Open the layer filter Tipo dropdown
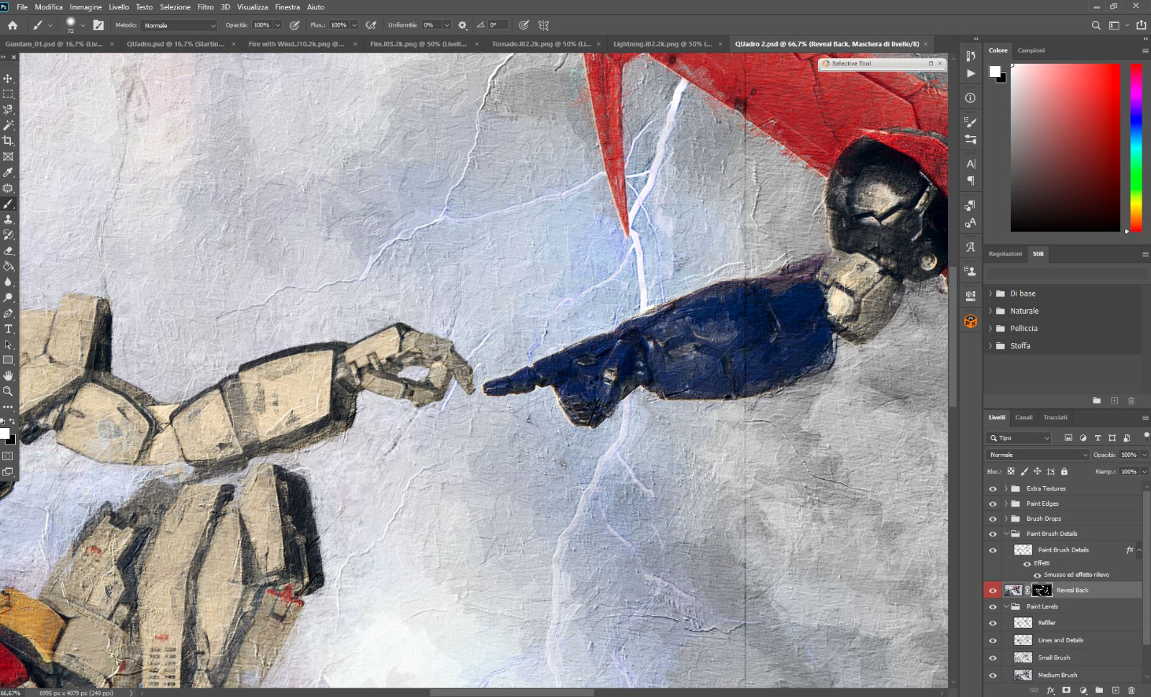The width and height of the screenshot is (1151, 697). point(1019,438)
